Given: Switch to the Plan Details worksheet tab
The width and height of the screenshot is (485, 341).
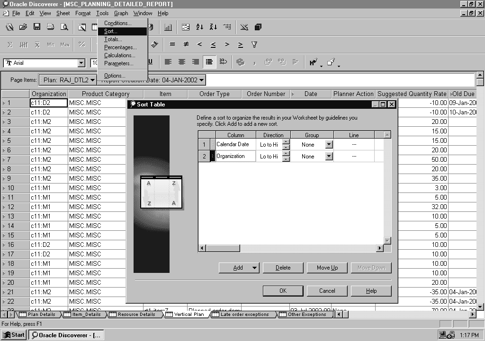Looking at the screenshot, I should tap(39, 315).
